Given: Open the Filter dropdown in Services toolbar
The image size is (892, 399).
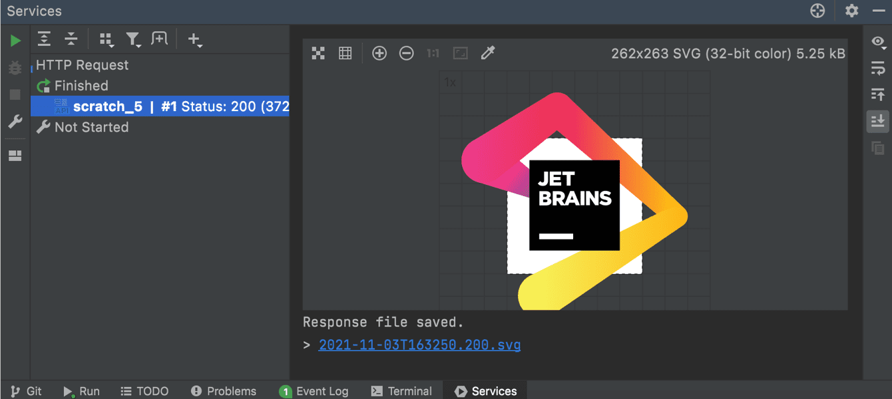Looking at the screenshot, I should click(134, 40).
